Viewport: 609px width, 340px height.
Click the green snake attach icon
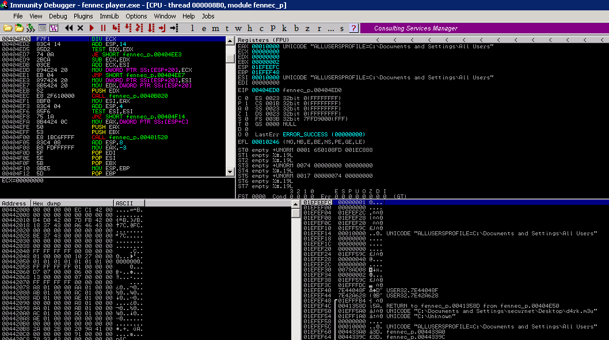point(31,28)
